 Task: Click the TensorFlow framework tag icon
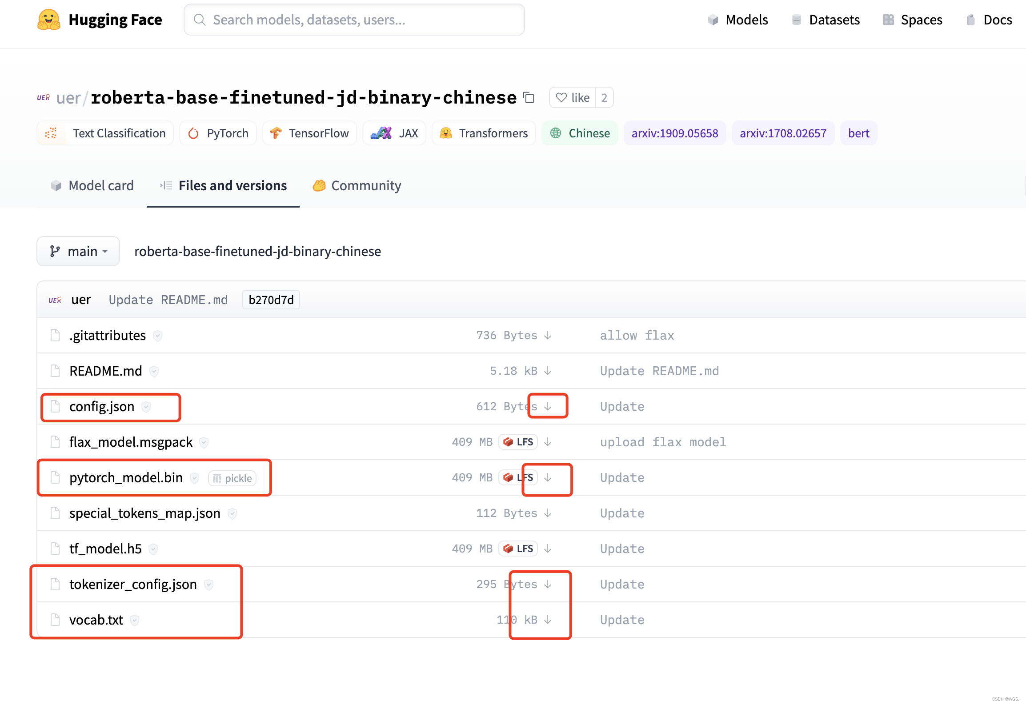click(277, 133)
